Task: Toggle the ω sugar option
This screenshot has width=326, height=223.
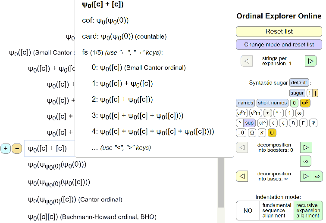Action: (299, 113)
